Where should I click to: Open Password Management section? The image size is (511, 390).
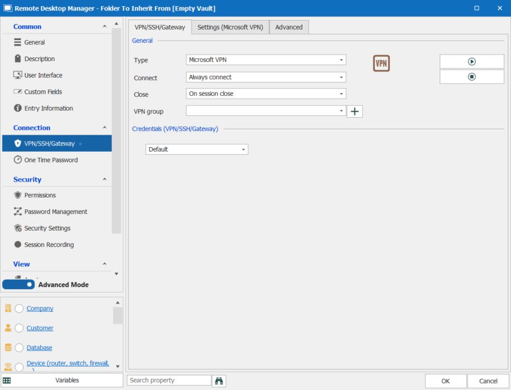point(56,212)
